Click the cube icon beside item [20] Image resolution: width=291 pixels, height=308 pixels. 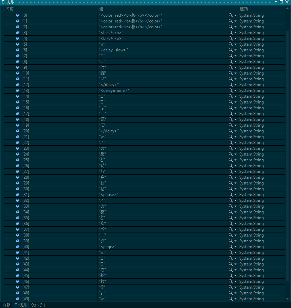(18, 131)
